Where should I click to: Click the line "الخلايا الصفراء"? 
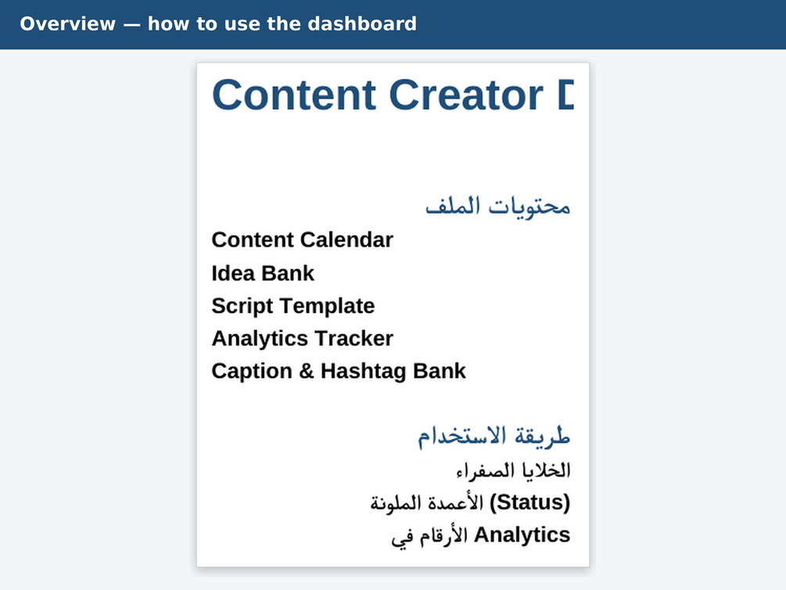513,470
